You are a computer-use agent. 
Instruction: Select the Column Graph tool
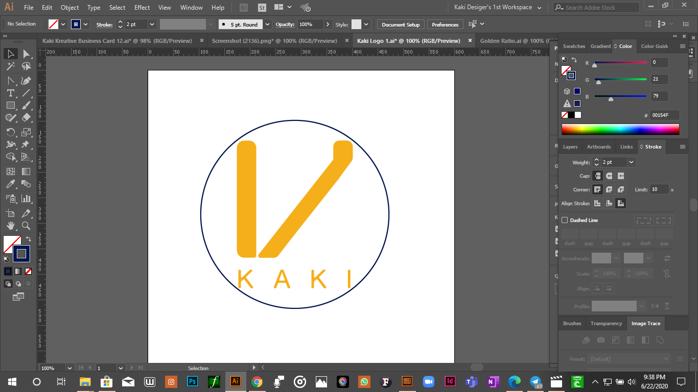(x=26, y=199)
